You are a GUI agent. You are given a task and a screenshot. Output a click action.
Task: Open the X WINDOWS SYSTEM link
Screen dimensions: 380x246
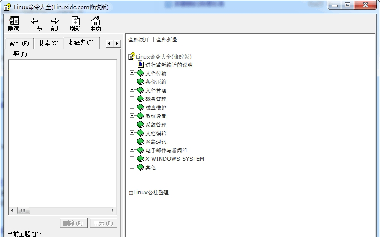[x=175, y=159]
